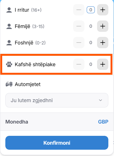Viewport: 114px width, 156px height.
Task: Click the person icon next to I rritur
Action: pos(9,10)
